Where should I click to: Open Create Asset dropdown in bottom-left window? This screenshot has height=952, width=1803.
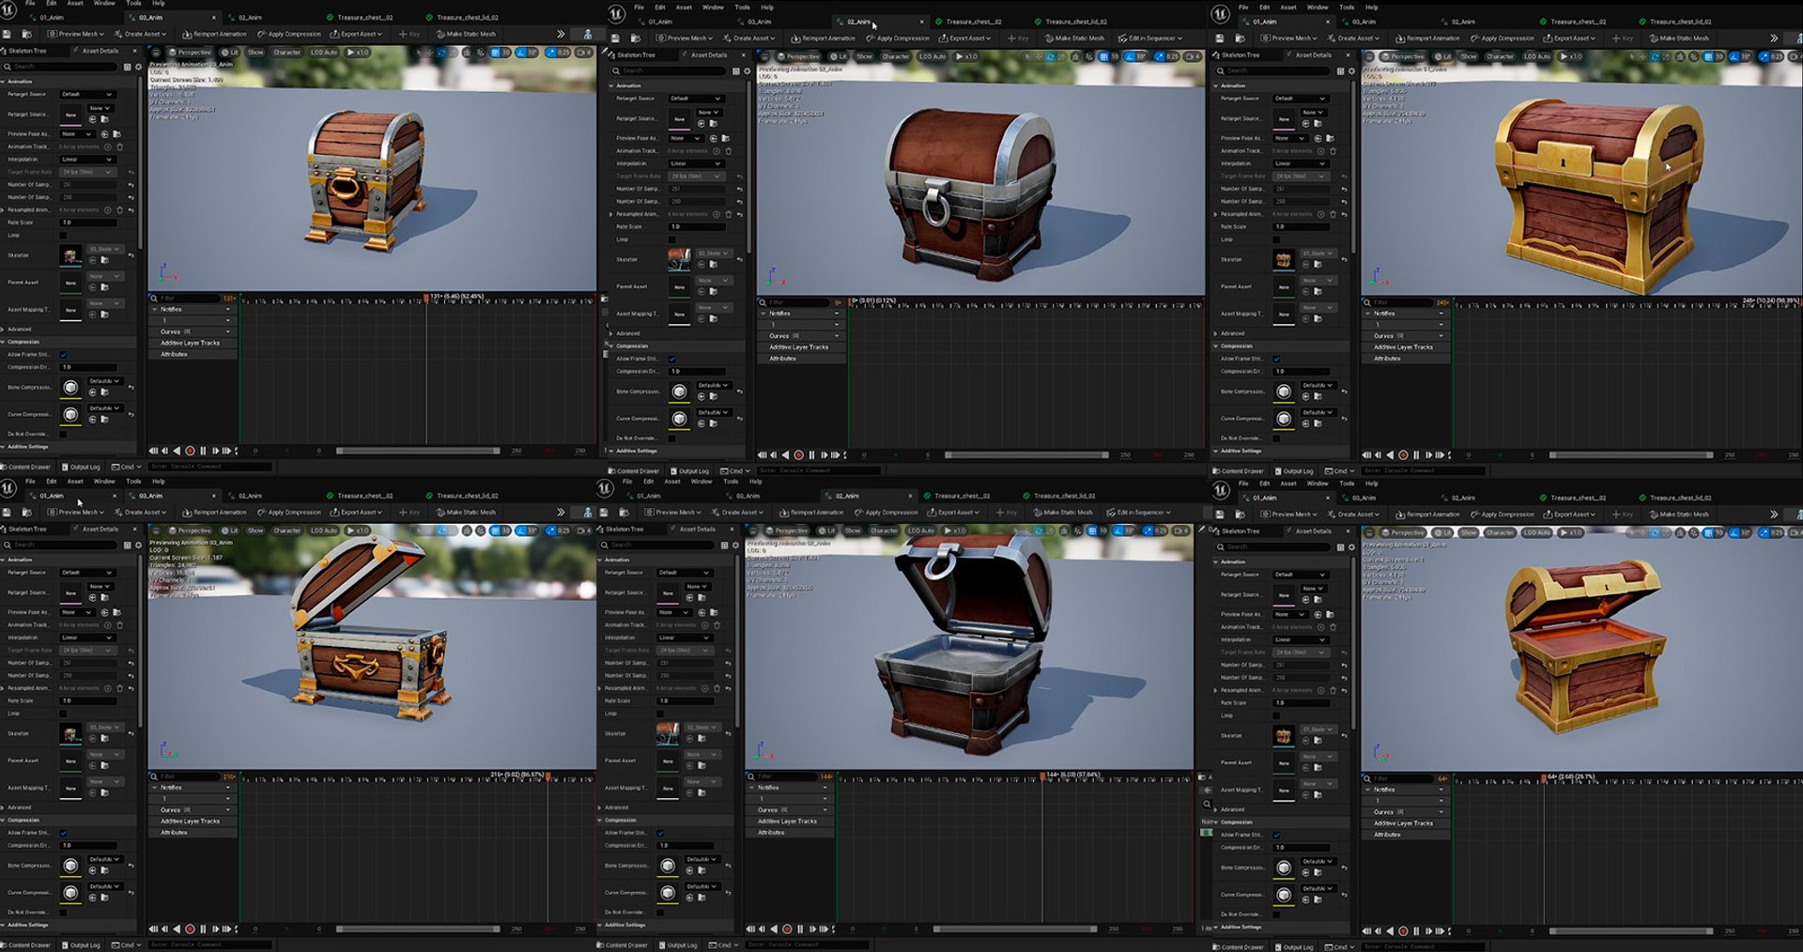coord(140,512)
